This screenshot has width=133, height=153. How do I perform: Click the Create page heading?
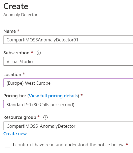[16, 6]
